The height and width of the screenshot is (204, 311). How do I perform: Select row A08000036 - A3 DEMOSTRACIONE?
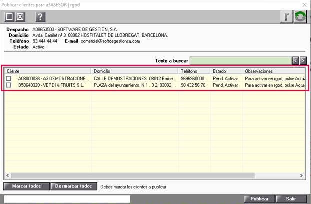tap(155, 78)
